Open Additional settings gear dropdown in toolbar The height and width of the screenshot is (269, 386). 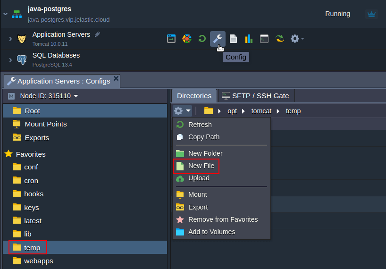coord(297,39)
